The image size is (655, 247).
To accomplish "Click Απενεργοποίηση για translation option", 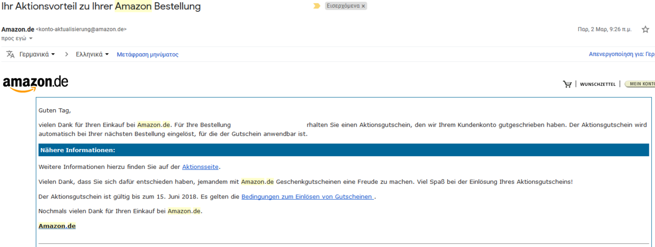I will [622, 54].
